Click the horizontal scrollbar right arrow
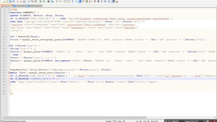217x122 pixels. click(215, 118)
